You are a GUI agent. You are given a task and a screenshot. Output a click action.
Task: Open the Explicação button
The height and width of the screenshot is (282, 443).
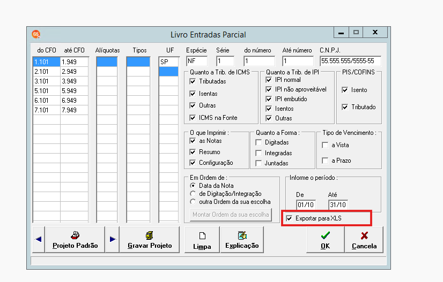(x=242, y=239)
